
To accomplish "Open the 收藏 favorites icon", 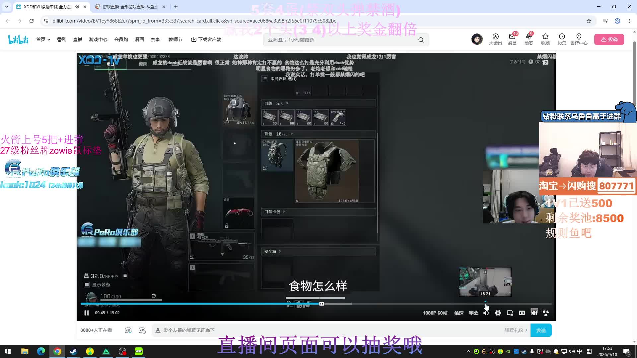I will click(545, 39).
